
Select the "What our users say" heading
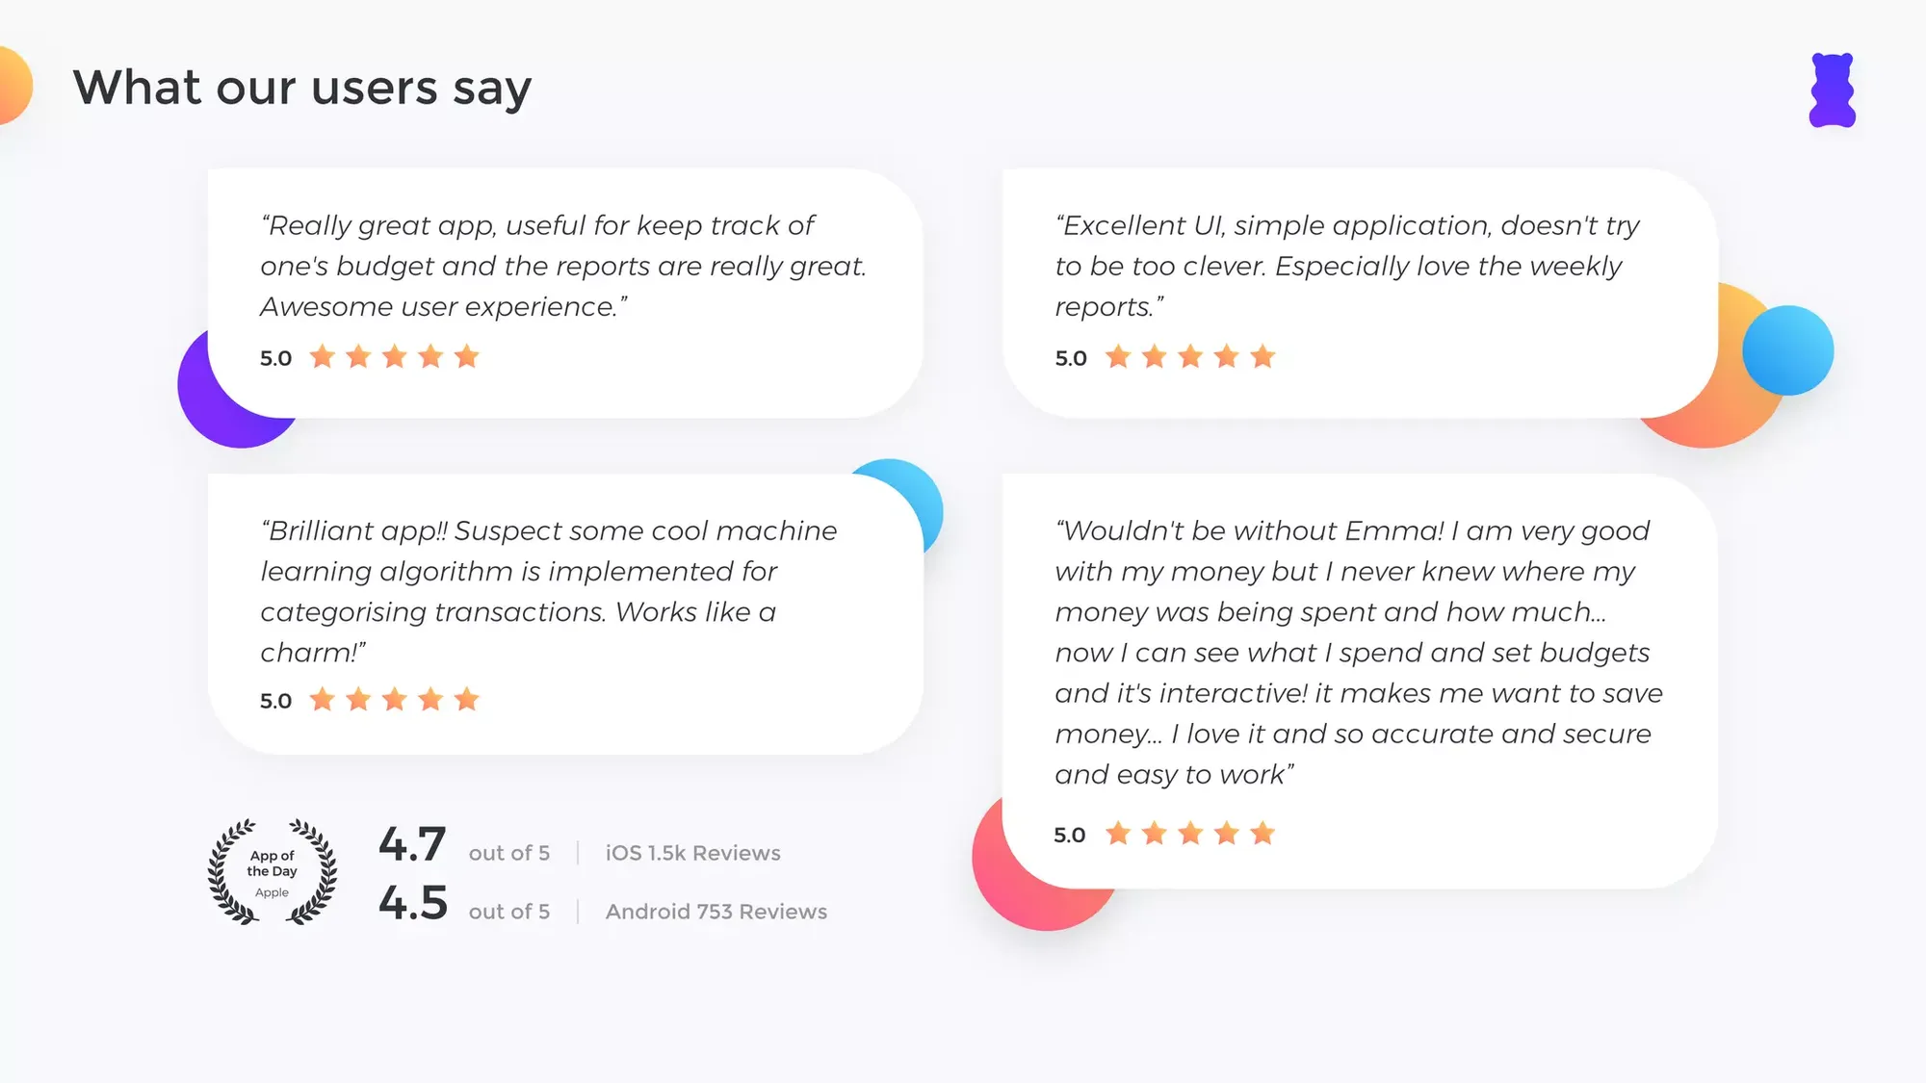coord(302,89)
